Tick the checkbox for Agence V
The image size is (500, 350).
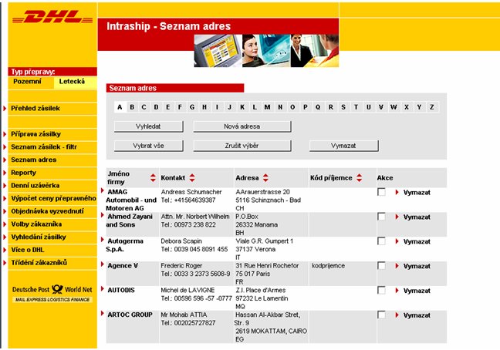point(381,266)
